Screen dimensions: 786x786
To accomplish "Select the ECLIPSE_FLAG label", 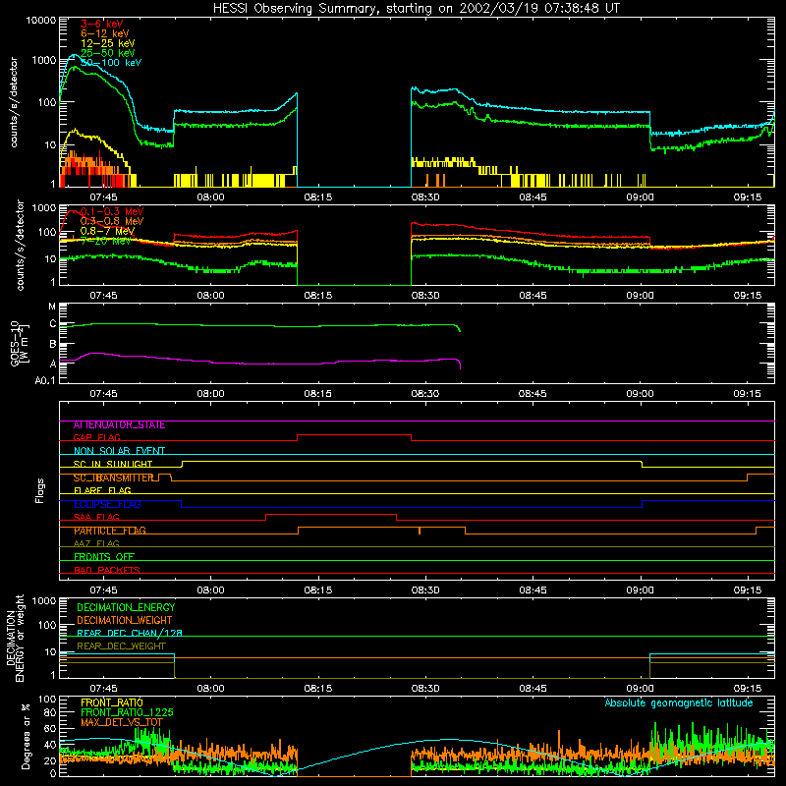I will tap(107, 504).
